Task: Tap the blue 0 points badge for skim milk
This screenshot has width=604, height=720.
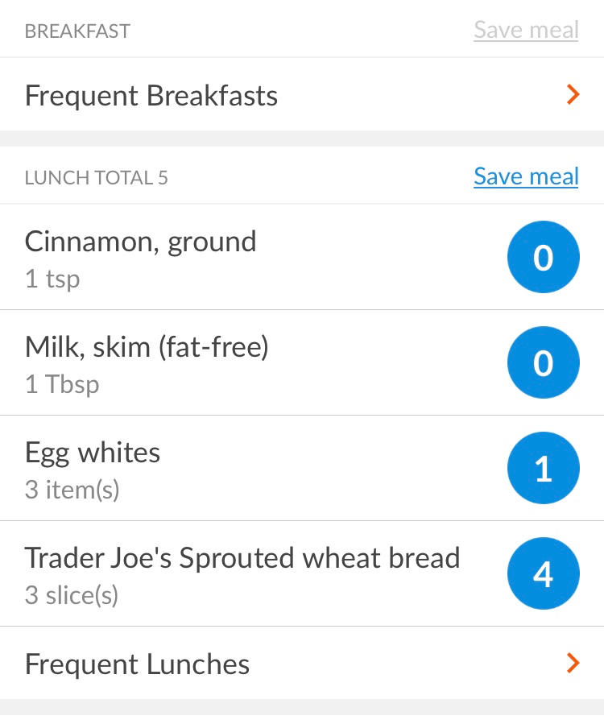Action: point(544,362)
